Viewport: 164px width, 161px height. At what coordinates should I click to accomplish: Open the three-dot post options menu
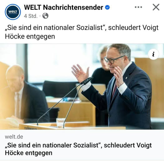(138, 7)
